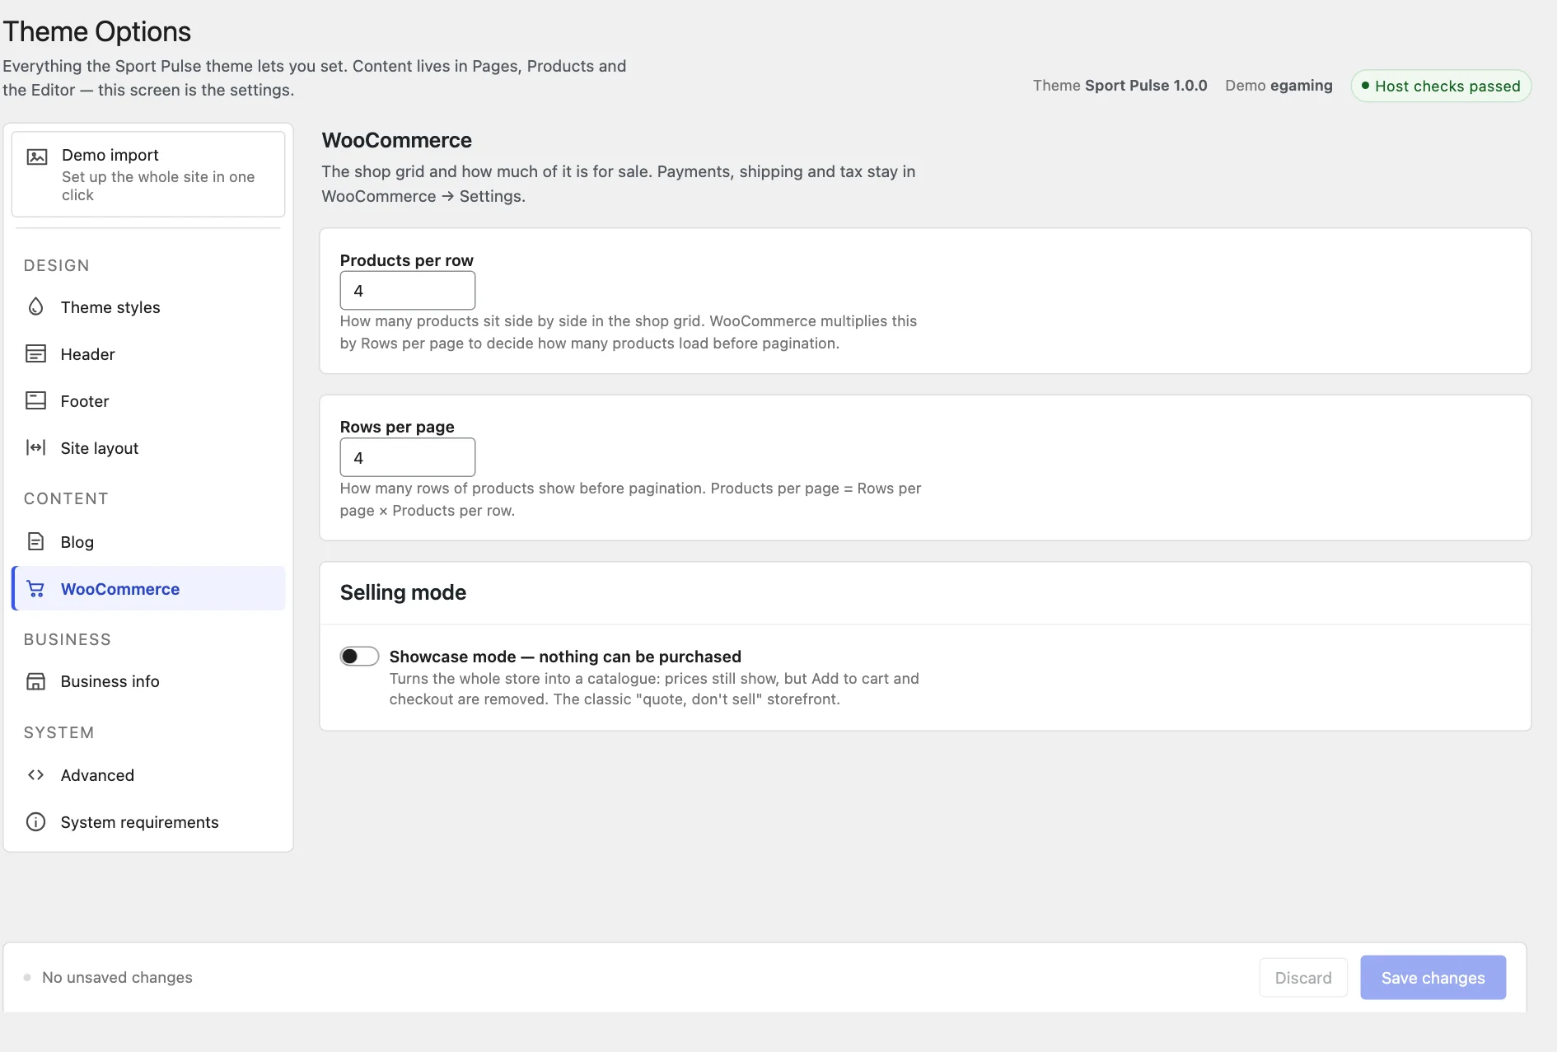Image resolution: width=1557 pixels, height=1052 pixels.
Task: Open the Blog settings
Action: pos(148,542)
